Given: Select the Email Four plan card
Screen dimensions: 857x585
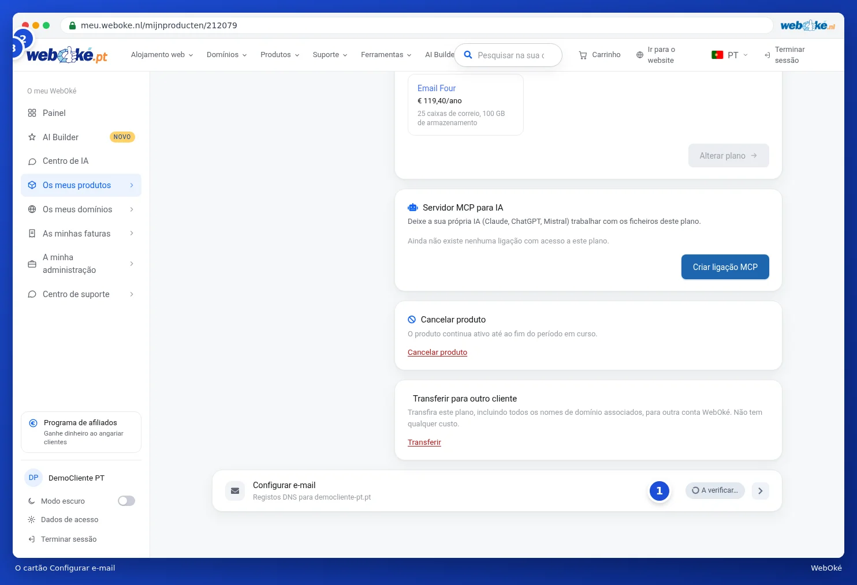Looking at the screenshot, I should point(465,105).
